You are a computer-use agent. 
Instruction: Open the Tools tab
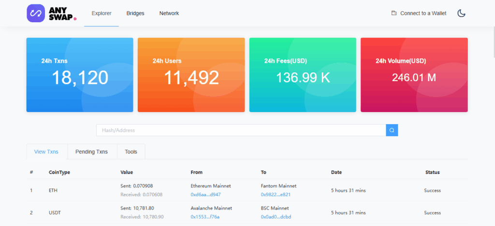[x=131, y=152]
